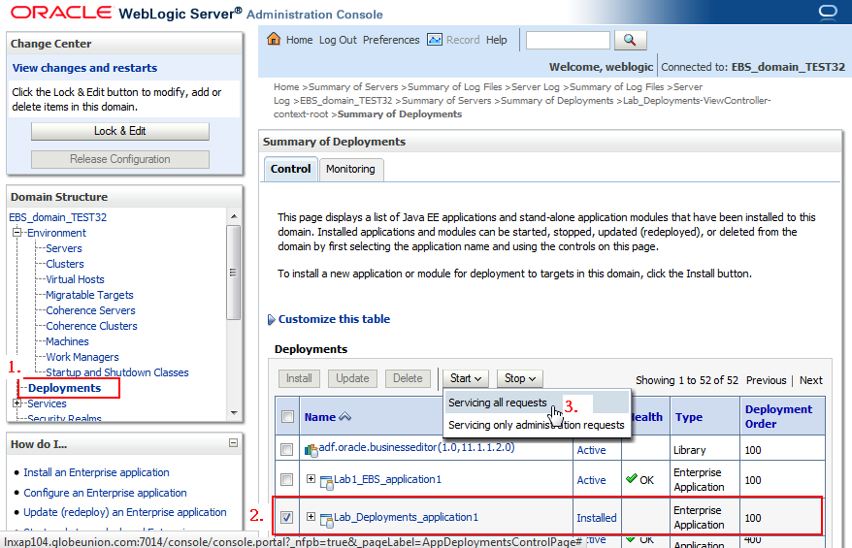Click the adf.oracle.businesseditor library icon
This screenshot has width=852, height=548.
(x=311, y=450)
